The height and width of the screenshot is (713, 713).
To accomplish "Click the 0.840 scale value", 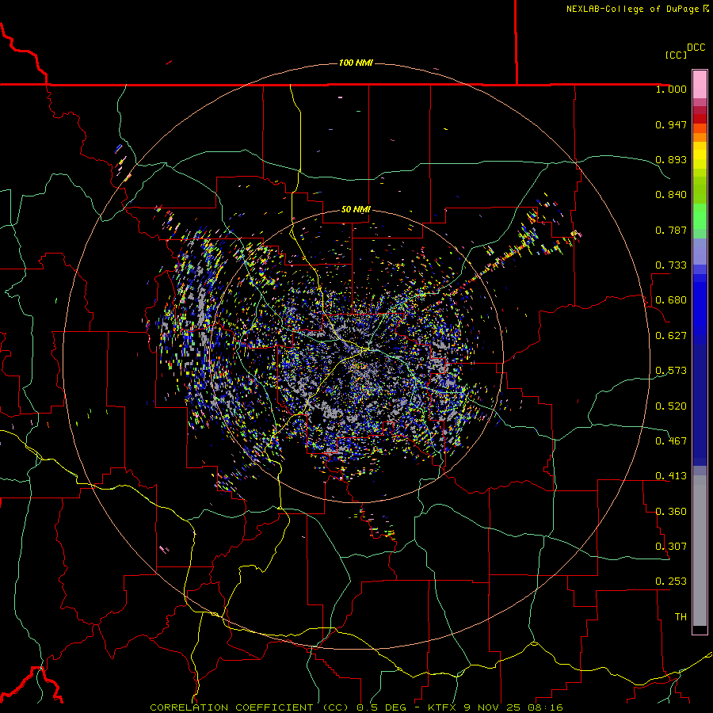I will (671, 195).
